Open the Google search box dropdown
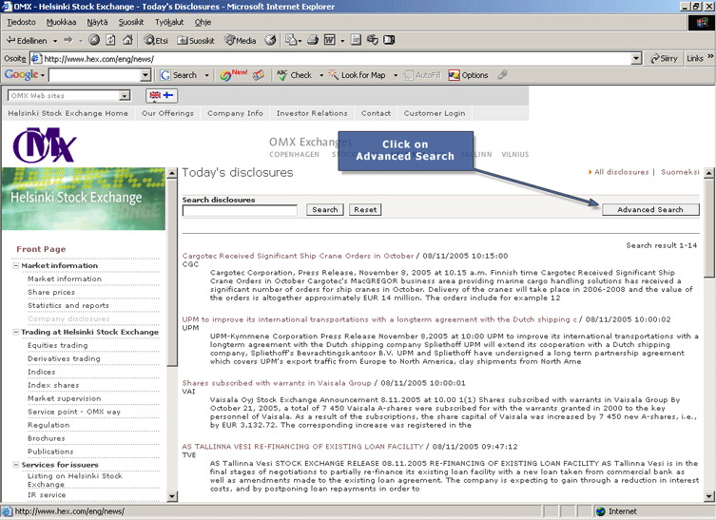Viewport: 716px width, 520px height. 145,75
